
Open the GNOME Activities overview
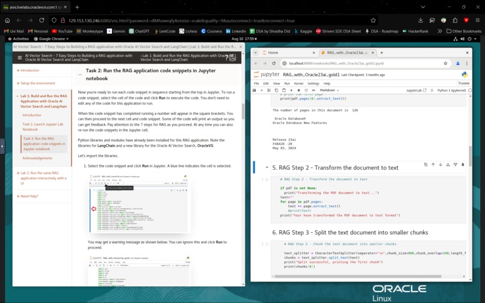[19, 39]
